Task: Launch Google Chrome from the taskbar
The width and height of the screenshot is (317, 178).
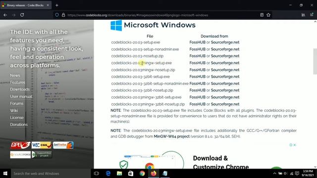Action: 142,174
